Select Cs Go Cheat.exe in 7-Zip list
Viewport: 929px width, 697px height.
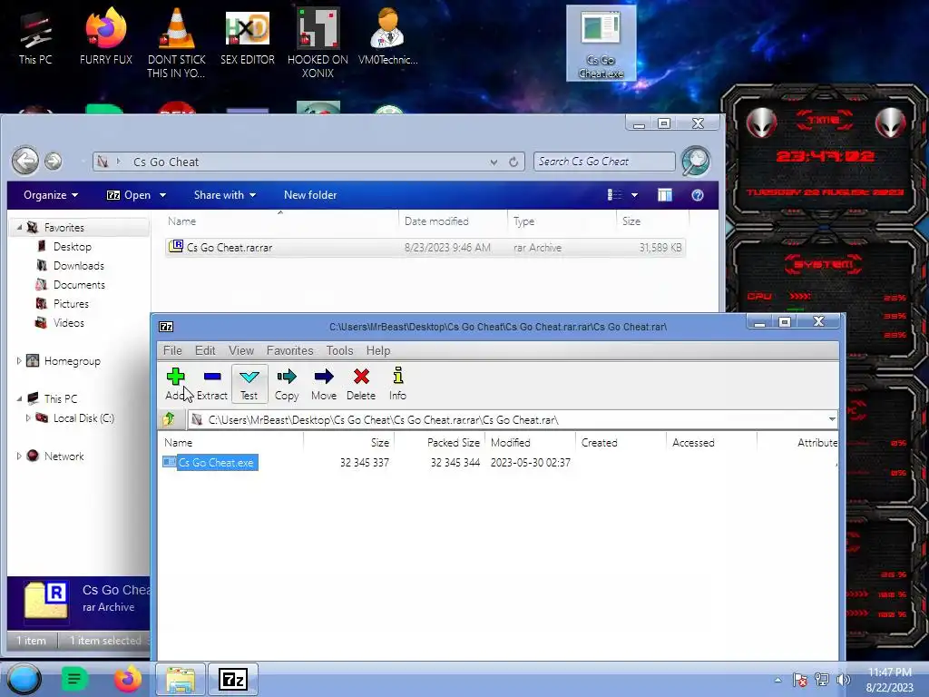point(216,462)
